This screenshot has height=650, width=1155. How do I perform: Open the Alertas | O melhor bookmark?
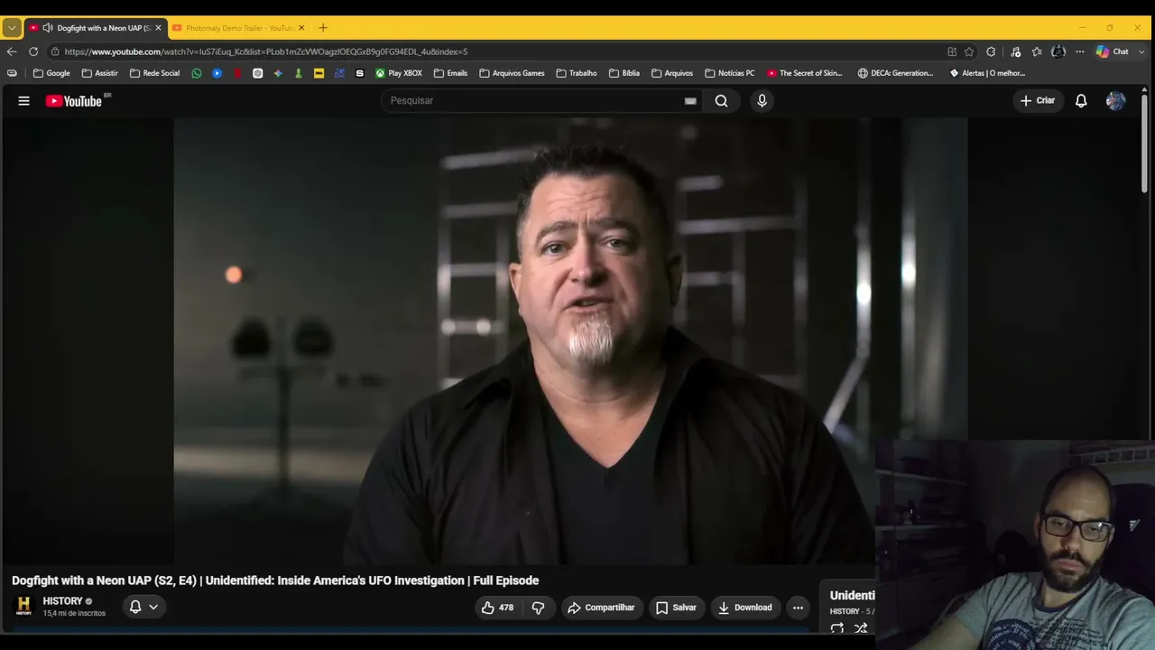point(987,73)
